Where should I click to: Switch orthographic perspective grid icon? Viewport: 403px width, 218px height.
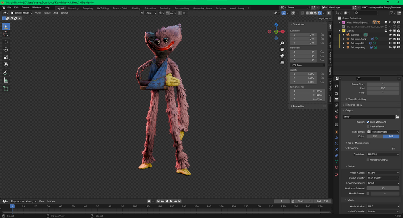[282, 62]
